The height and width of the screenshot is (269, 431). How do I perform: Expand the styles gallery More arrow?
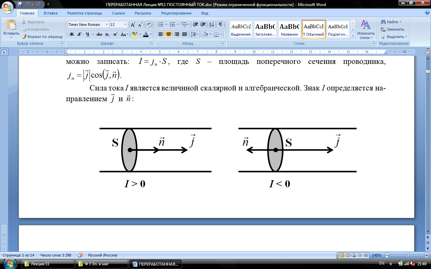pyautogui.click(x=353, y=36)
